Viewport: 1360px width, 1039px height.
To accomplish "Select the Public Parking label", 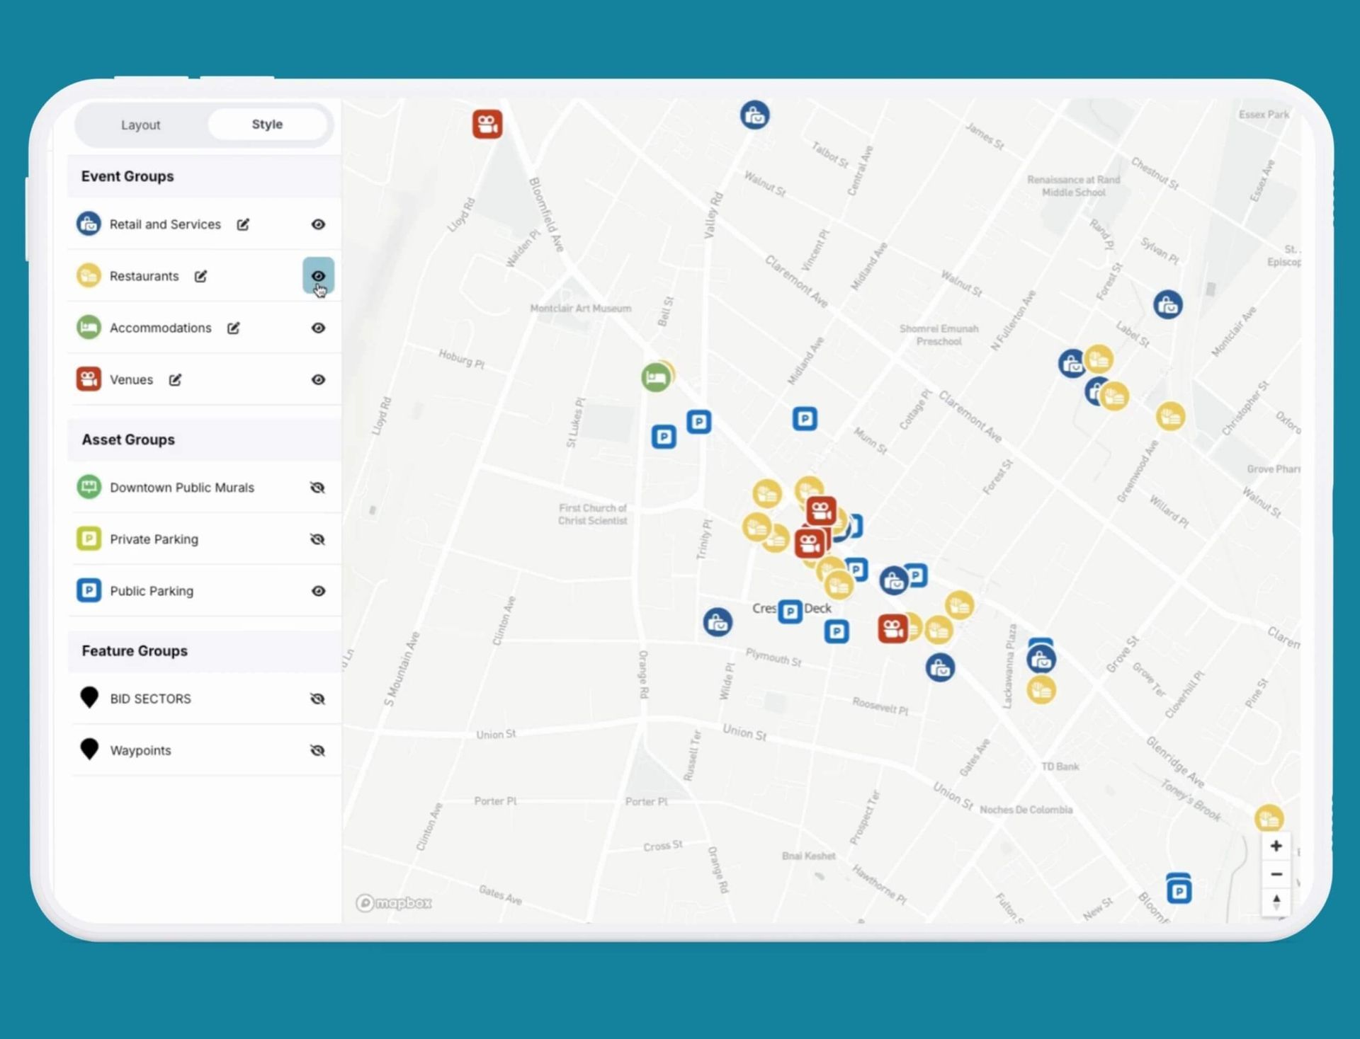I will point(152,591).
